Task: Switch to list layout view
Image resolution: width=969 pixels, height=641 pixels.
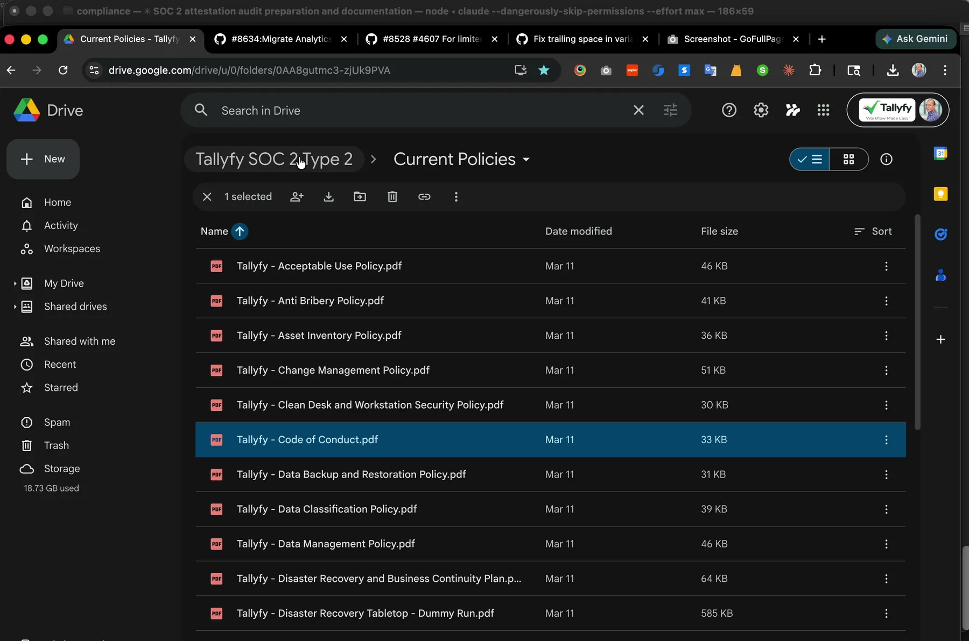Action: [x=810, y=159]
